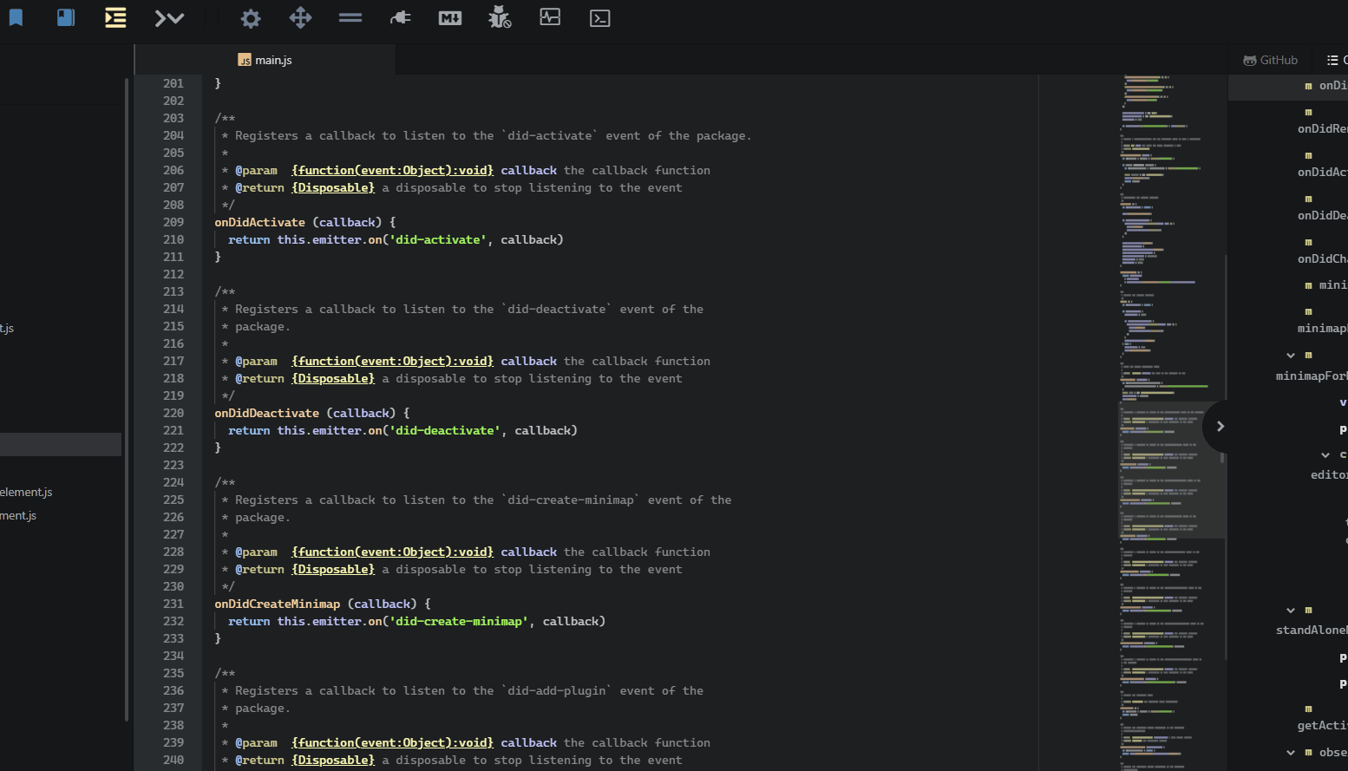
Task: Select the main.js editor tab
Action: click(265, 60)
